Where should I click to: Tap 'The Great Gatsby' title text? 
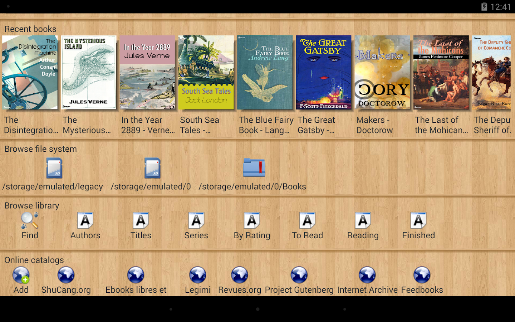317,125
